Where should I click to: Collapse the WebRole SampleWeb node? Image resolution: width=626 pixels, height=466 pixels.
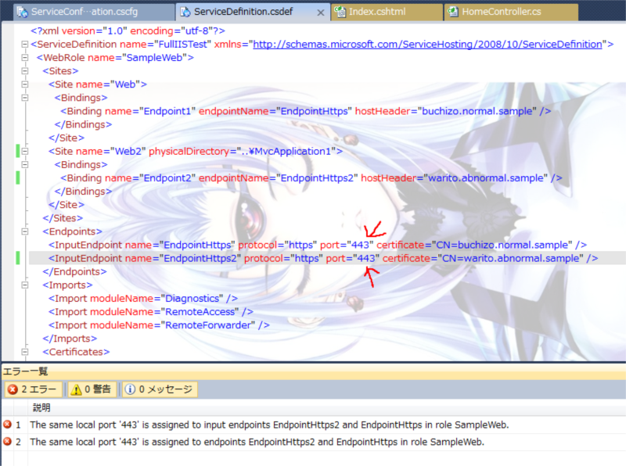(x=25, y=57)
